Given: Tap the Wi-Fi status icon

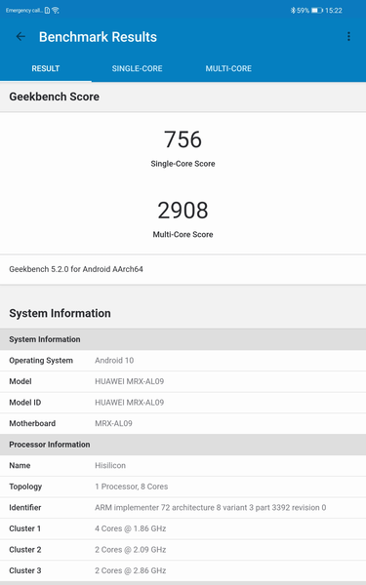Looking at the screenshot, I should tap(56, 11).
